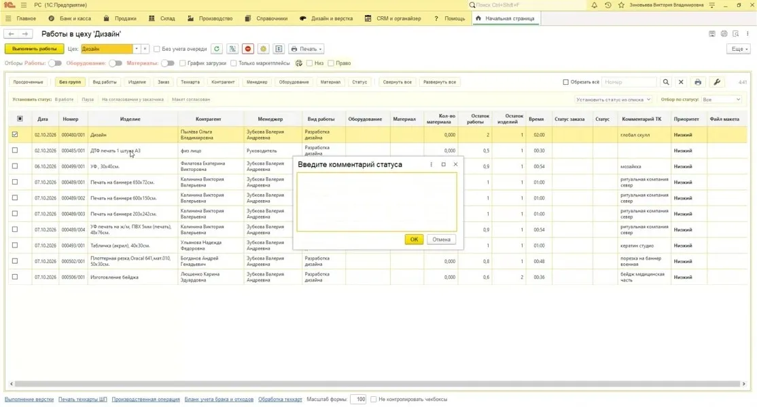Image resolution: width=757 pixels, height=407 pixels.
Task: Navigate forward with the right arrow
Action: coord(25,34)
